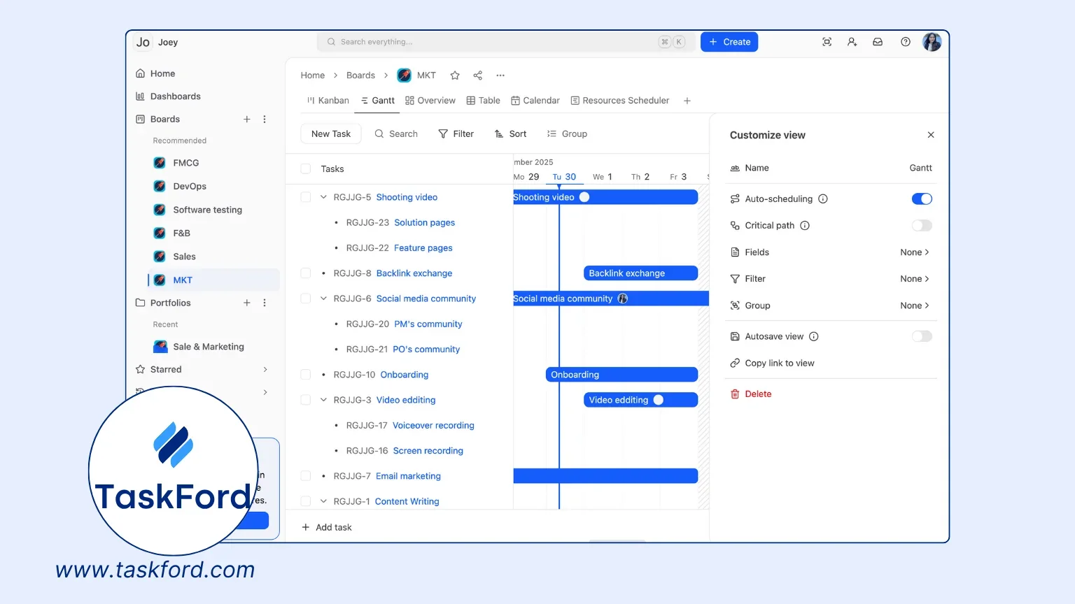Open the Resources Scheduler tab

620,101
